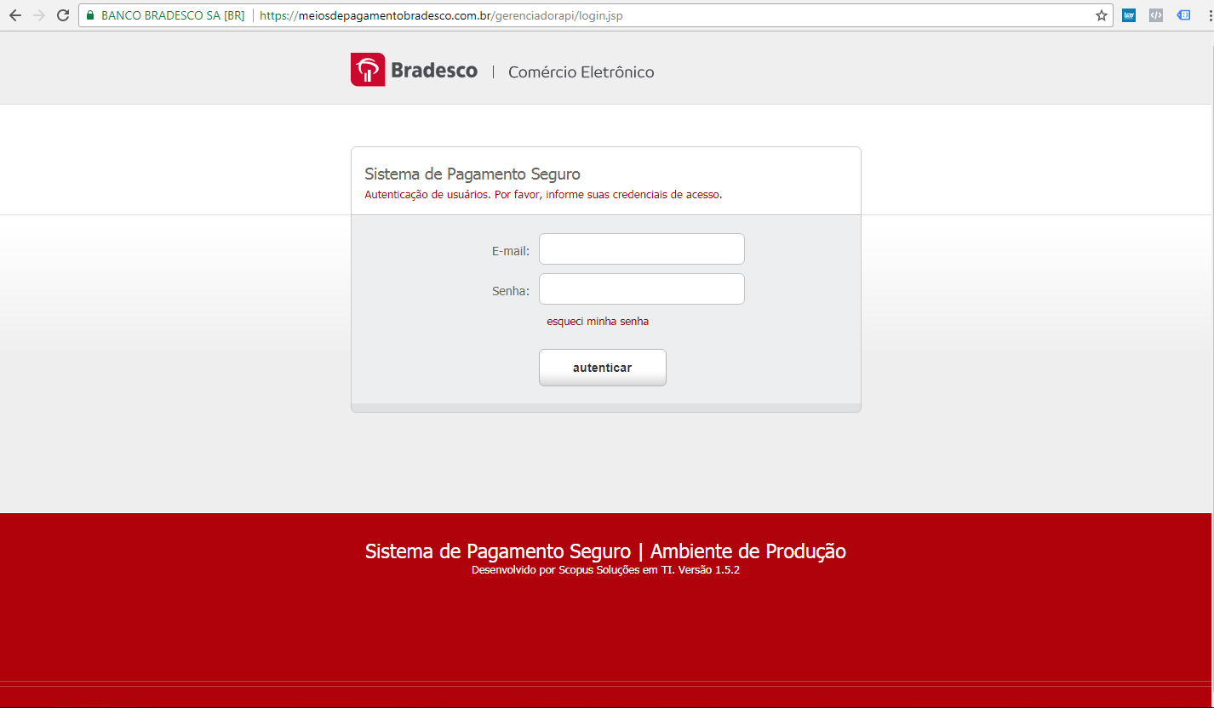The width and height of the screenshot is (1214, 708).
Task: Reload the page with refresh icon
Action: (x=62, y=15)
